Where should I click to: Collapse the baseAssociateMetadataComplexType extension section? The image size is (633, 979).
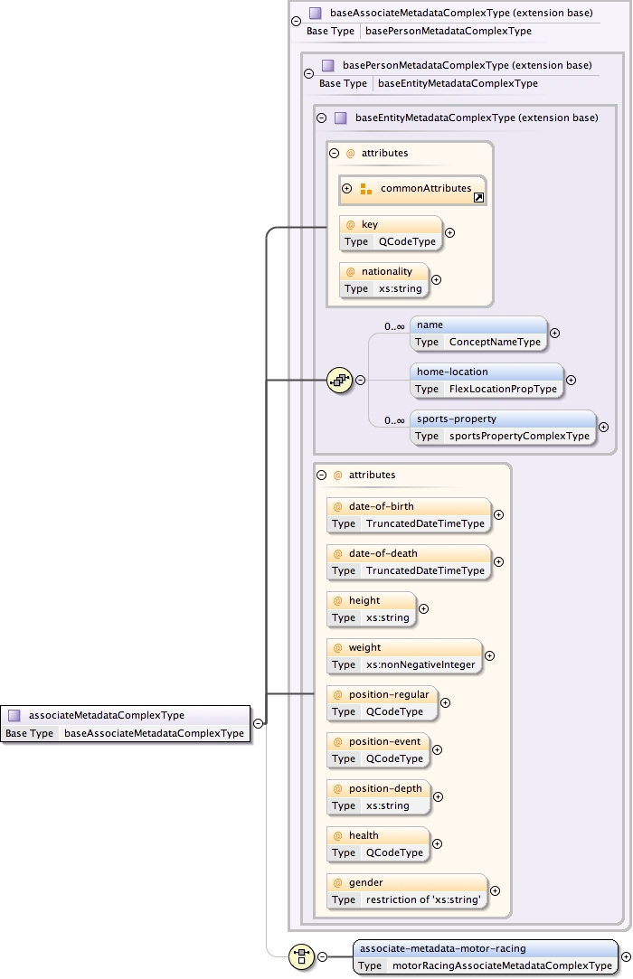(x=297, y=22)
